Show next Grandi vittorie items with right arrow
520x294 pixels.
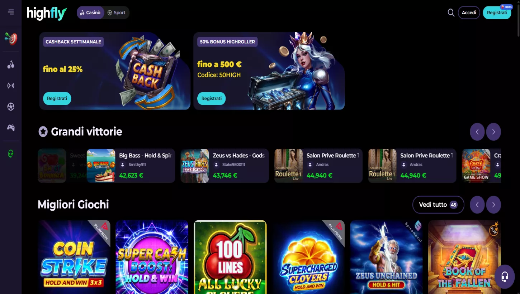[493, 132]
